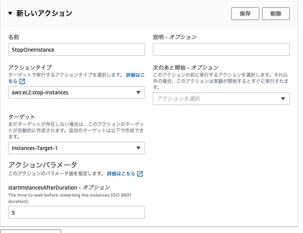The width and height of the screenshot is (303, 233).
Task: Click the ISO 8601 duration help text
Action: [70, 198]
